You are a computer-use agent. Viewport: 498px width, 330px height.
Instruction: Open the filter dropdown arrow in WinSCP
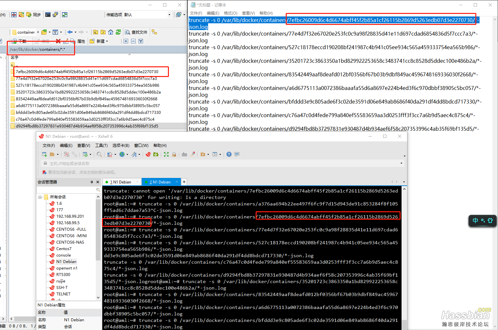click(61, 32)
